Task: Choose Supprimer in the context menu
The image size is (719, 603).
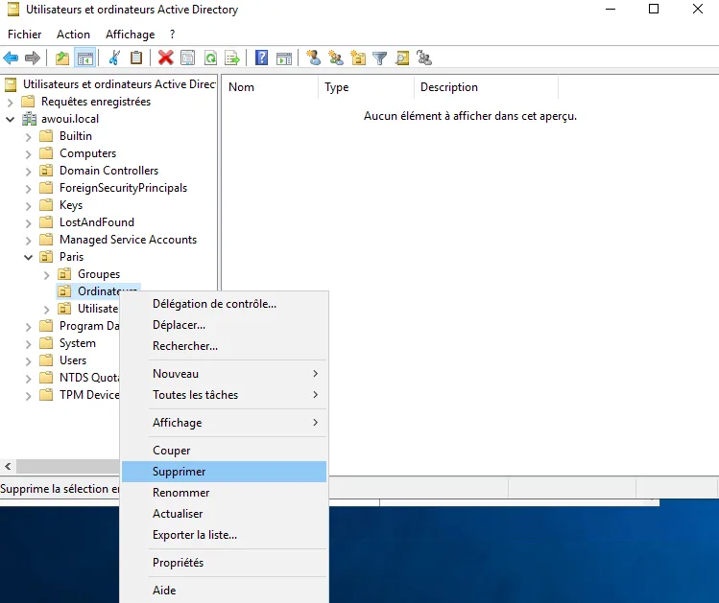Action: pyautogui.click(x=225, y=472)
